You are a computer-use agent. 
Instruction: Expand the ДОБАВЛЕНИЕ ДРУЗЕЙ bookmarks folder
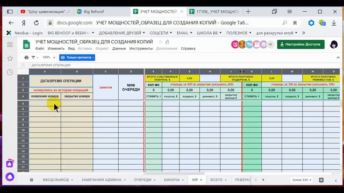tap(122, 33)
